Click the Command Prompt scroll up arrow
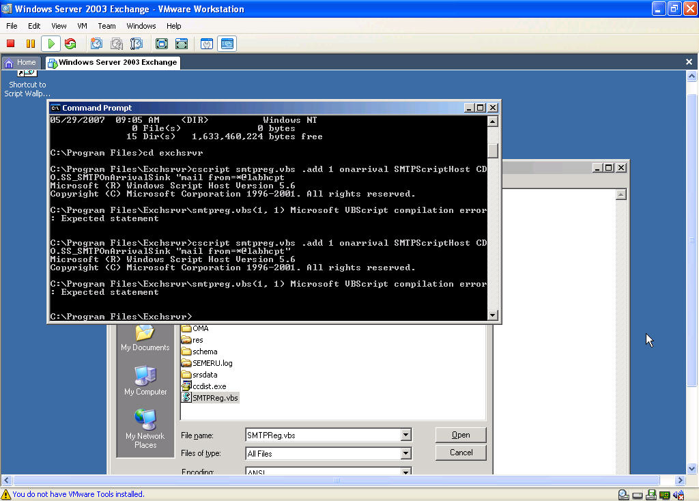The height and width of the screenshot is (501, 699). [x=493, y=121]
